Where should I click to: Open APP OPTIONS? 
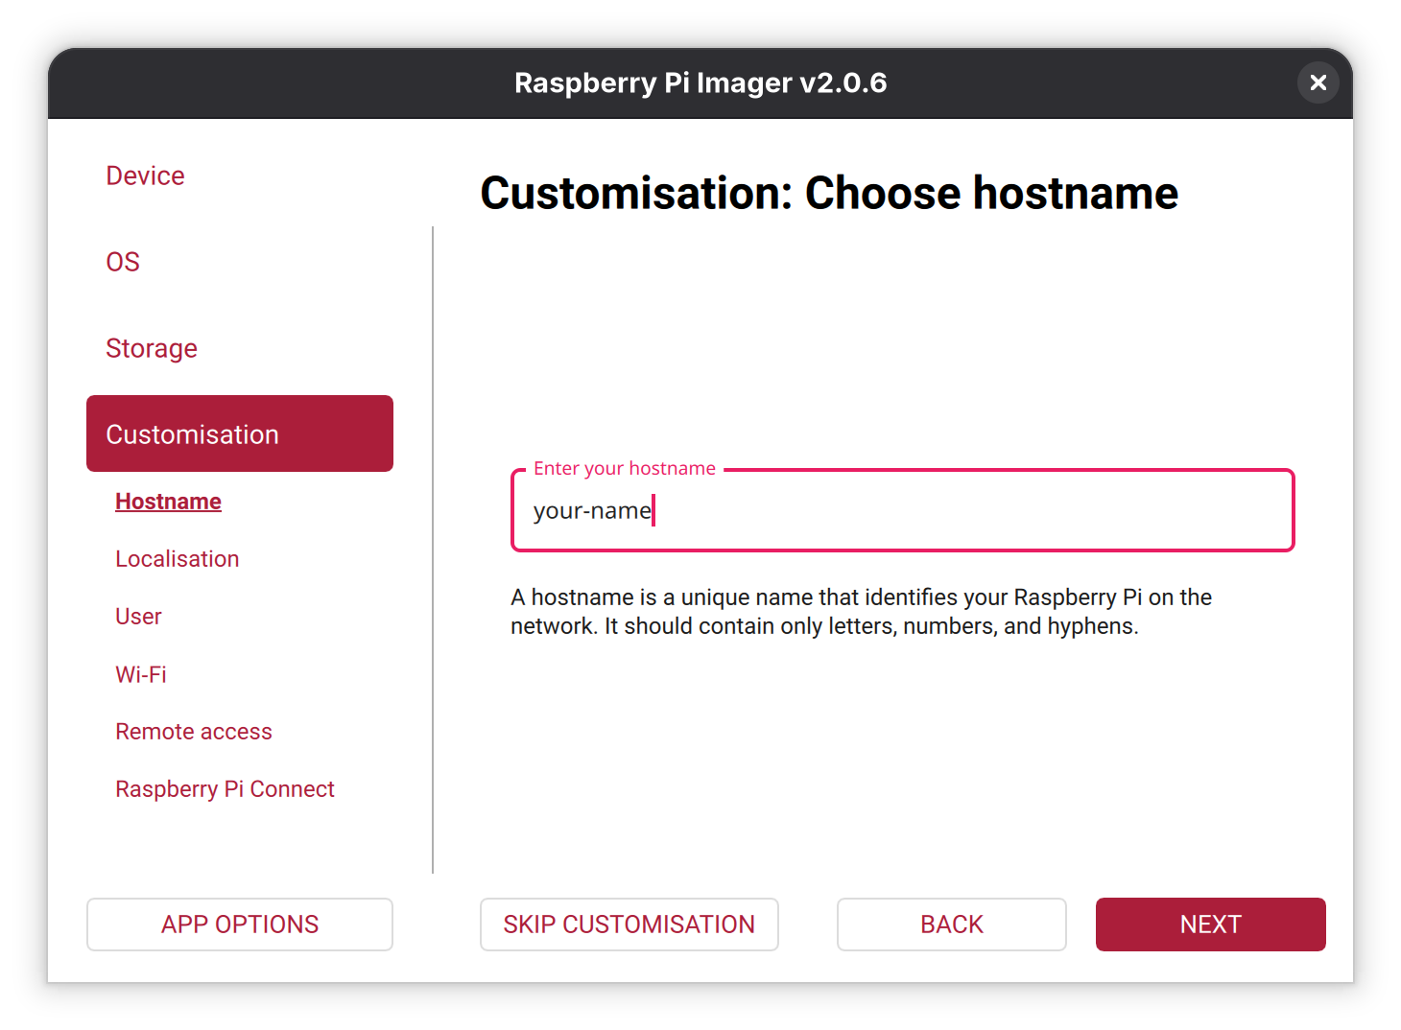click(x=240, y=925)
